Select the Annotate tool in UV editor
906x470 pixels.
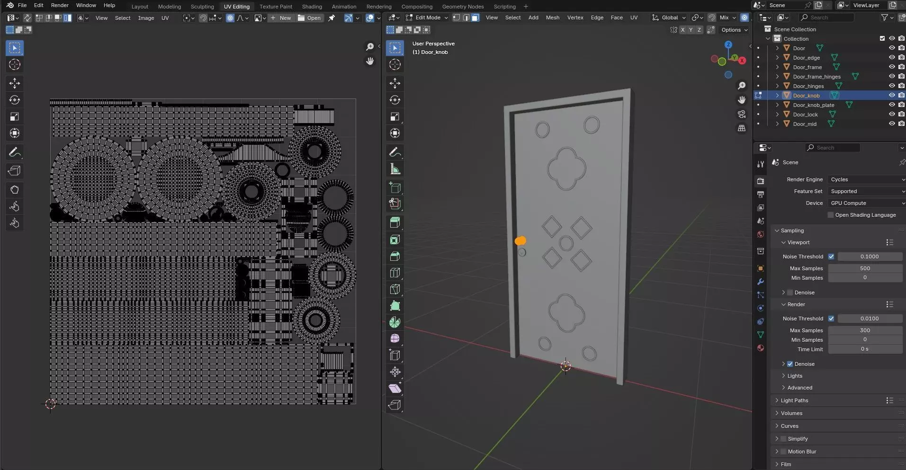(x=15, y=152)
